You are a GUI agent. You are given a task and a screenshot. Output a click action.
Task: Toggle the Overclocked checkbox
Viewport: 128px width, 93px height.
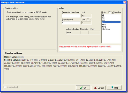point(5,87)
